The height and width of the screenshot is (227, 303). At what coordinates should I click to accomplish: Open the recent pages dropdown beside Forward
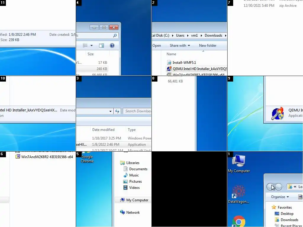point(284,187)
